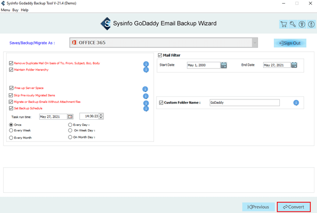Click info icon for Free up Server Space
The image size is (317, 213).
[x=145, y=89]
